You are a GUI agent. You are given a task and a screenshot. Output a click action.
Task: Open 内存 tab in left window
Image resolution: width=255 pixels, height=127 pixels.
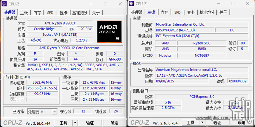[37, 12]
